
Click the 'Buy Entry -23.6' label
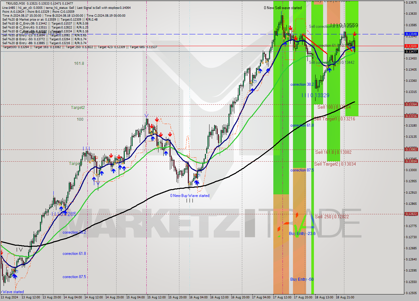(x=302, y=233)
